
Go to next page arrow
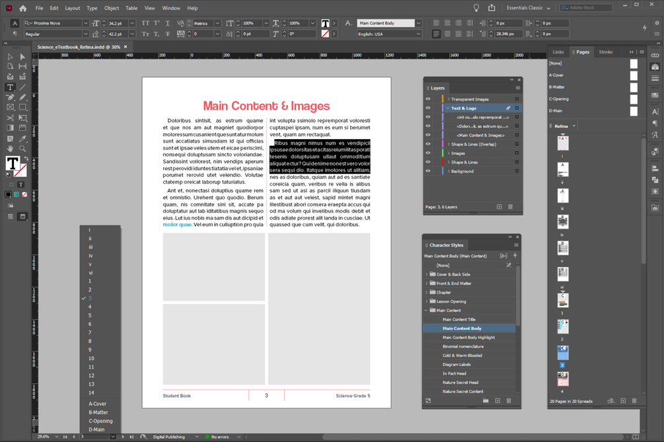pyautogui.click(x=124, y=437)
